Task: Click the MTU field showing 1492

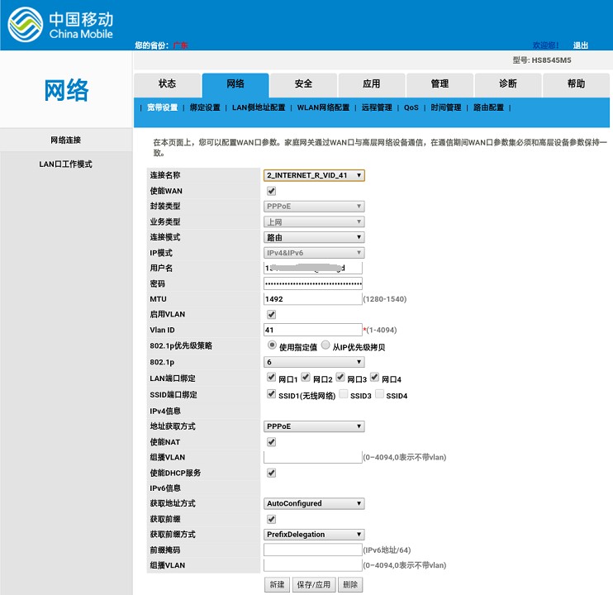Action: point(313,298)
